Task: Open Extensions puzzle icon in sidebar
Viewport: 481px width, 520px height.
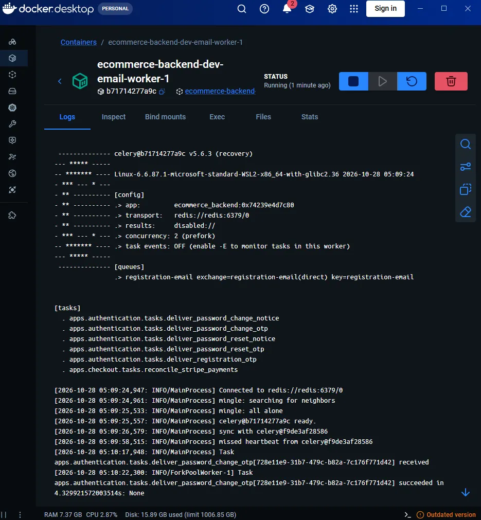Action: tap(12, 215)
